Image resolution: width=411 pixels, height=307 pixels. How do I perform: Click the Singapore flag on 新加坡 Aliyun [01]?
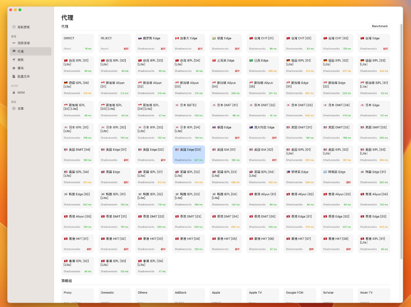103,83
